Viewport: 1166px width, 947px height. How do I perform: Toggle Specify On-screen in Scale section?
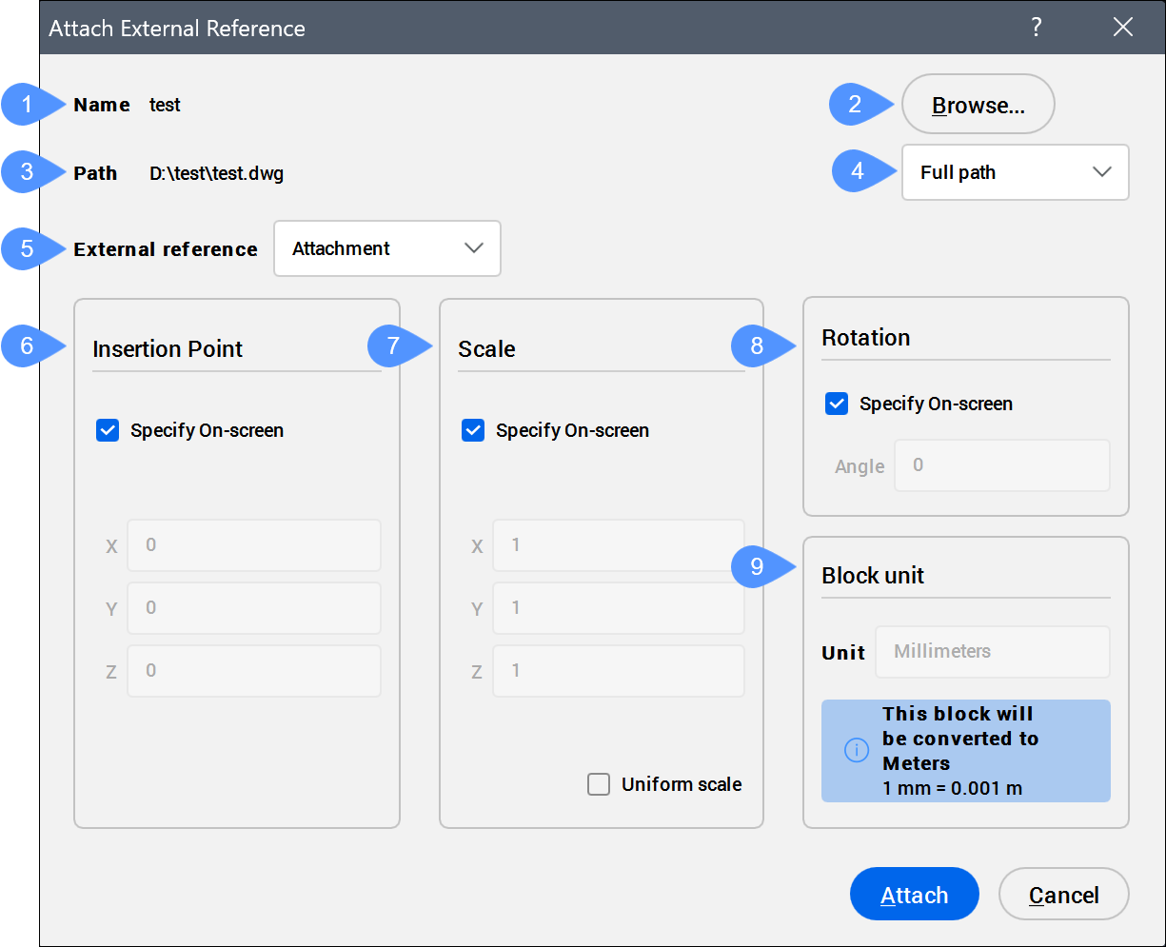[473, 431]
